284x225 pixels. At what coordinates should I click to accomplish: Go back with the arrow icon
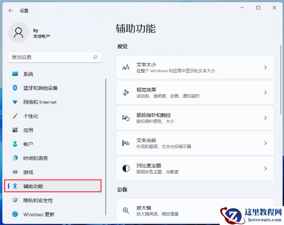click(x=10, y=11)
